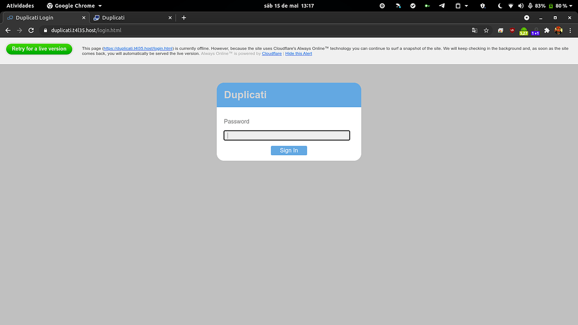578x325 pixels.
Task: Open the clock and calendar panel
Action: click(289, 6)
